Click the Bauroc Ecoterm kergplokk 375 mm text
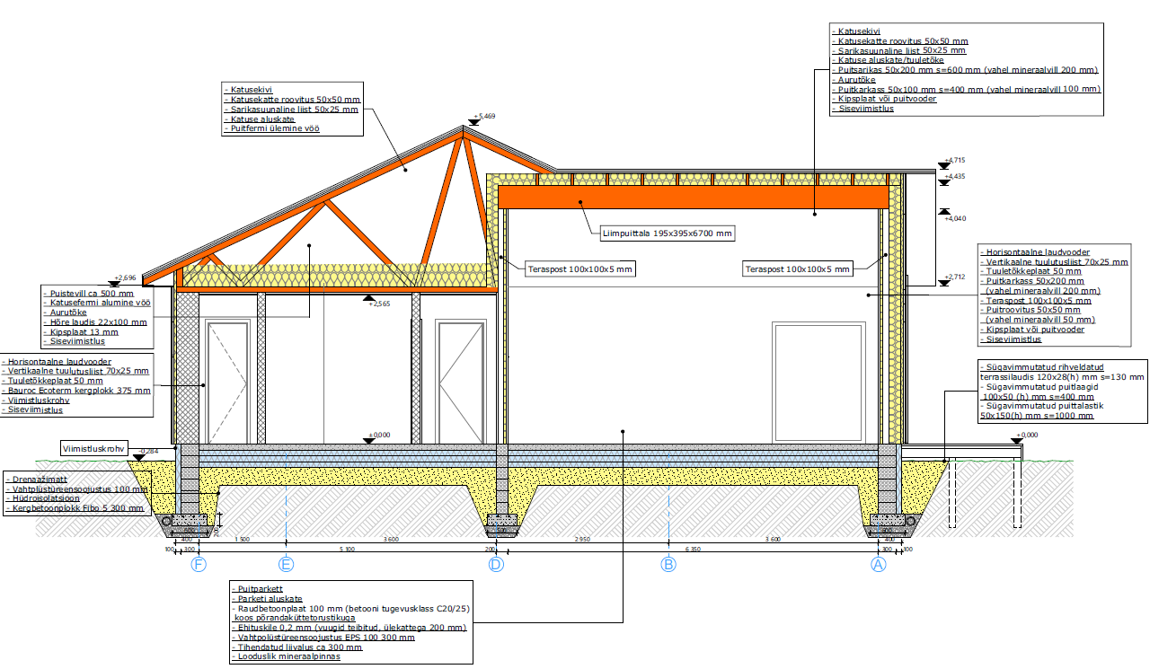 click(x=78, y=391)
